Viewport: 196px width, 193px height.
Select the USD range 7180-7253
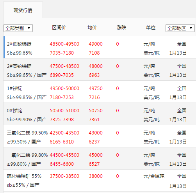(x=62, y=97)
